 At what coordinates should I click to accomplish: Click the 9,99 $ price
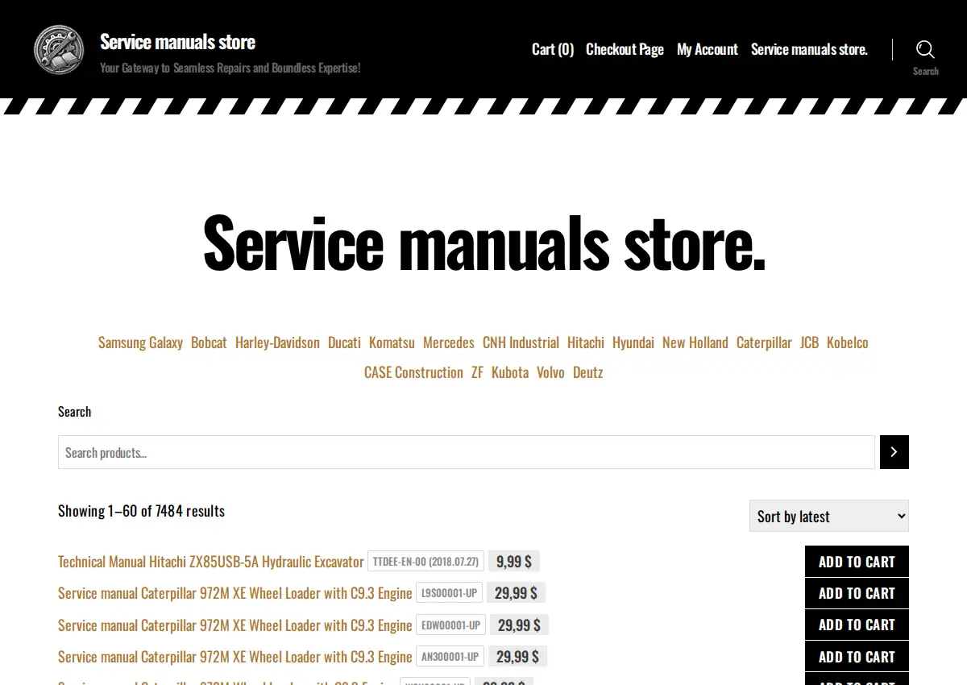(x=514, y=562)
